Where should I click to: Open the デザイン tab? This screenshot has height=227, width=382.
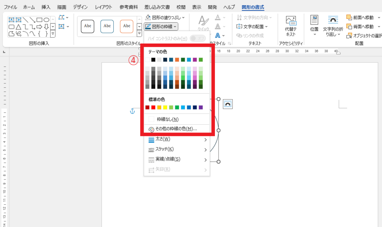click(x=80, y=7)
